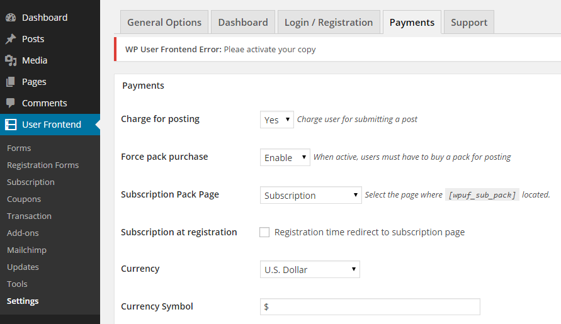Open the Force pack purchase dropdown
Viewport: 561px width, 324px height.
(285, 157)
